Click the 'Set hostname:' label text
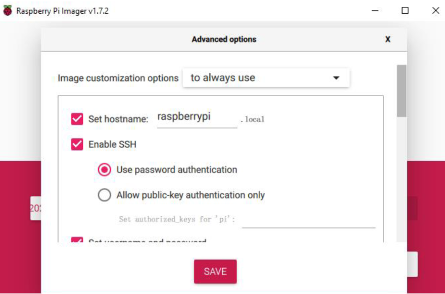The image size is (445, 294). [118, 119]
